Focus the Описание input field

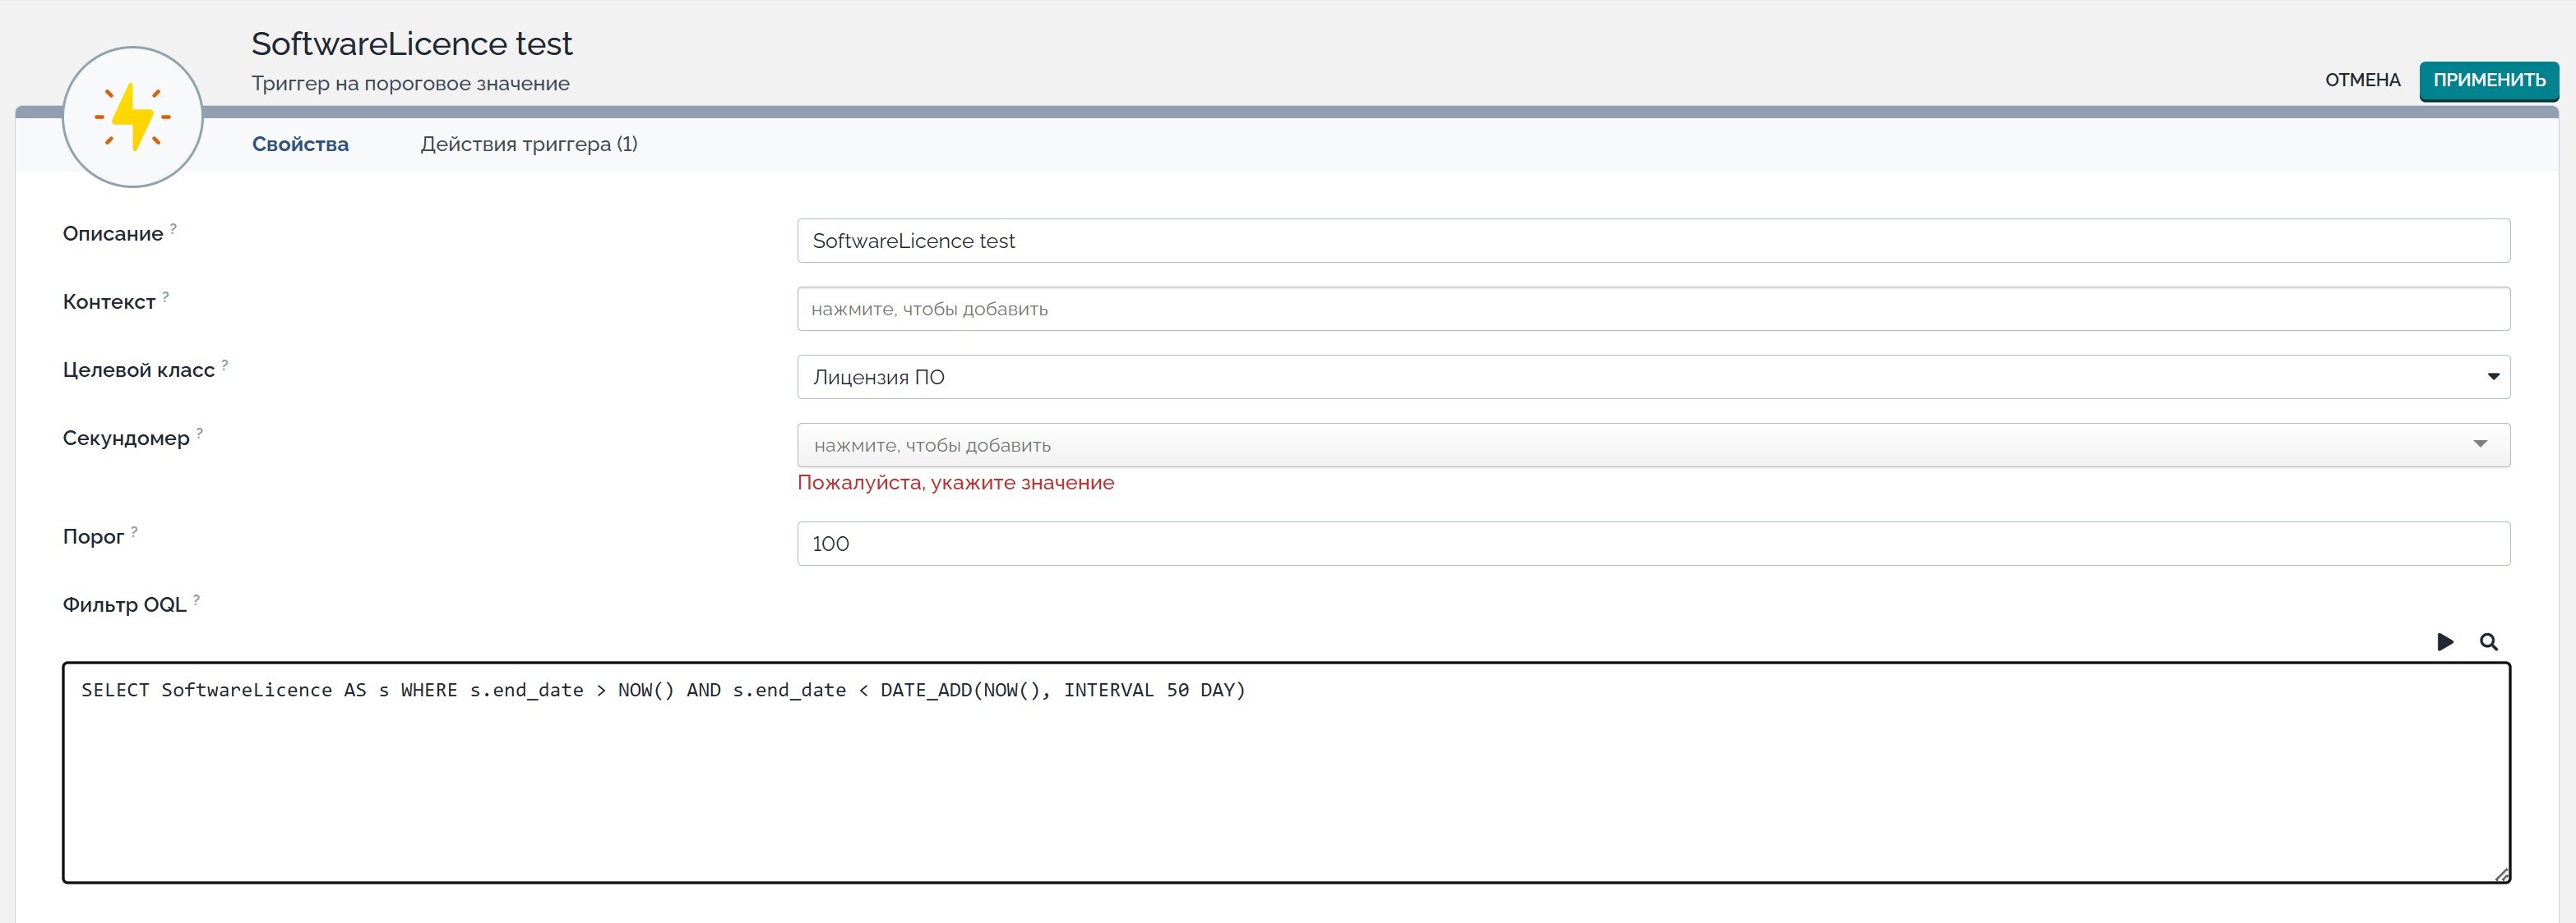tap(1653, 241)
